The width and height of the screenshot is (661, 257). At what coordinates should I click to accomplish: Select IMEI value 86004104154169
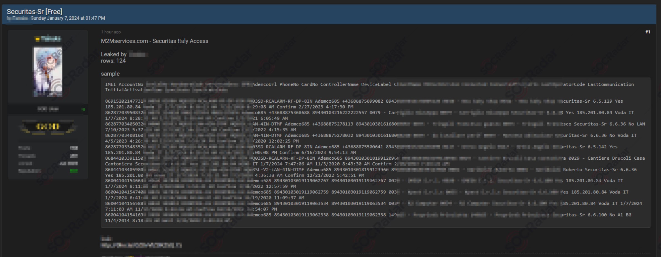[124, 215]
